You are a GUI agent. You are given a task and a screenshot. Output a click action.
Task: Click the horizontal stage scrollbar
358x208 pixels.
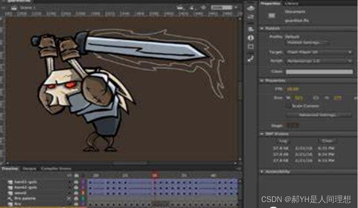coord(130,163)
